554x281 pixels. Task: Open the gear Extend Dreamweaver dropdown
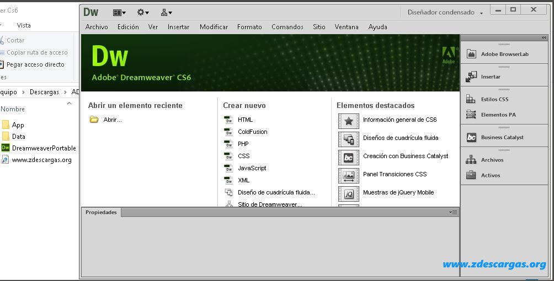tap(143, 13)
